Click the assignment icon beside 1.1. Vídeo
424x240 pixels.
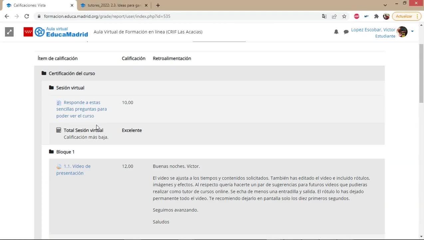pos(59,166)
